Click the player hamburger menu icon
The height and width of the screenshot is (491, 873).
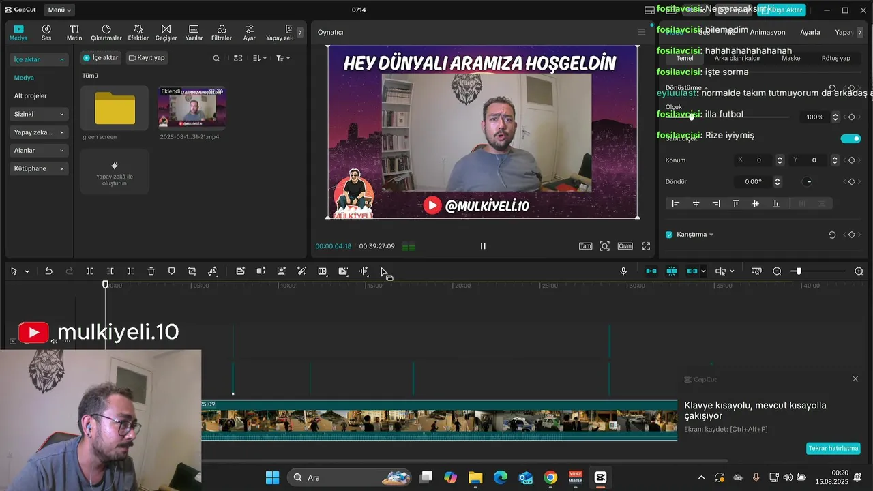click(x=641, y=32)
